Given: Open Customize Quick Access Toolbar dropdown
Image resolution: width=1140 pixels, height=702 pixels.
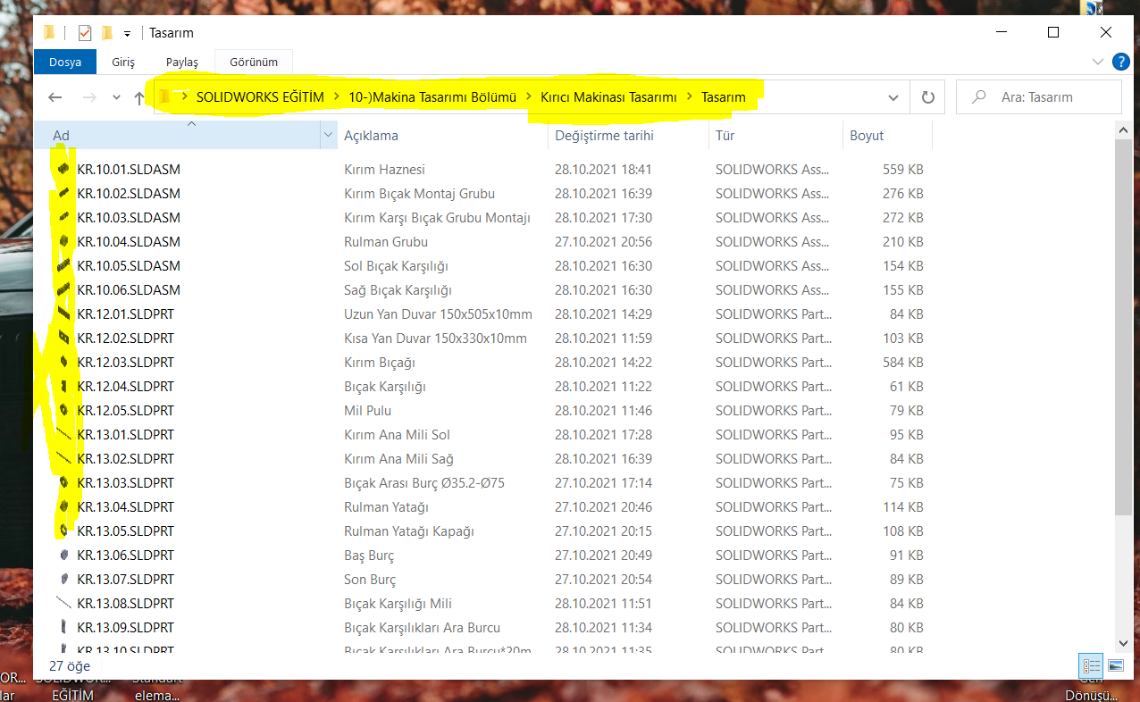Looking at the screenshot, I should click(128, 34).
